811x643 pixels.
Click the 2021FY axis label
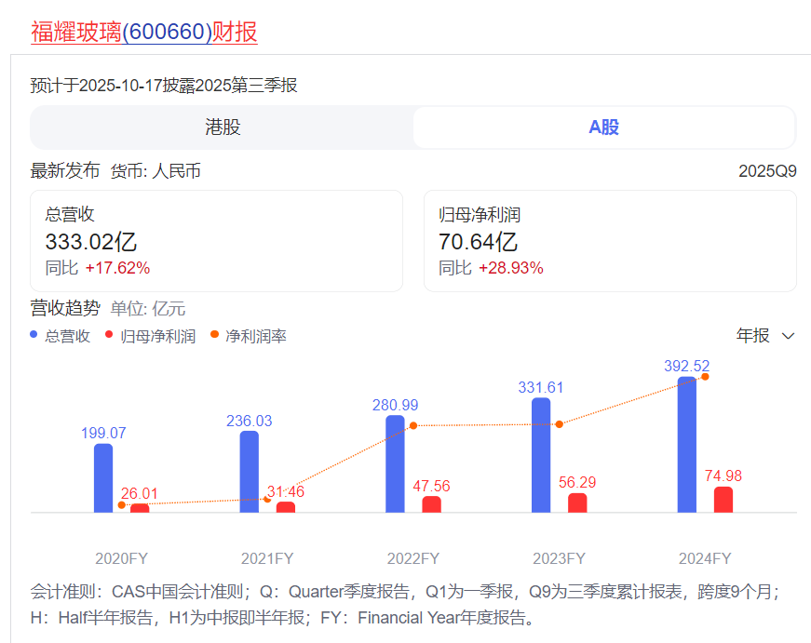coord(267,558)
